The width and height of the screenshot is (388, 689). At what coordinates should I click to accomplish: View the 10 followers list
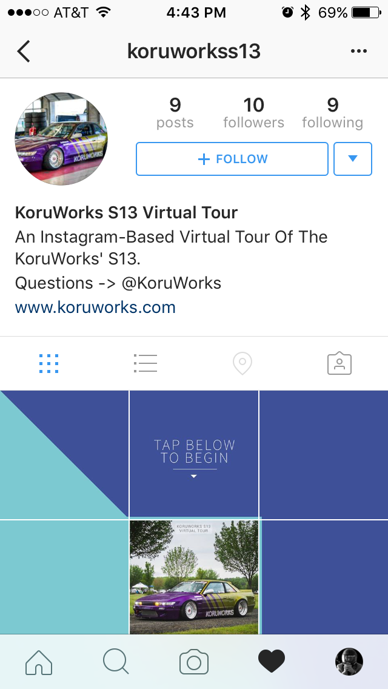tap(253, 113)
